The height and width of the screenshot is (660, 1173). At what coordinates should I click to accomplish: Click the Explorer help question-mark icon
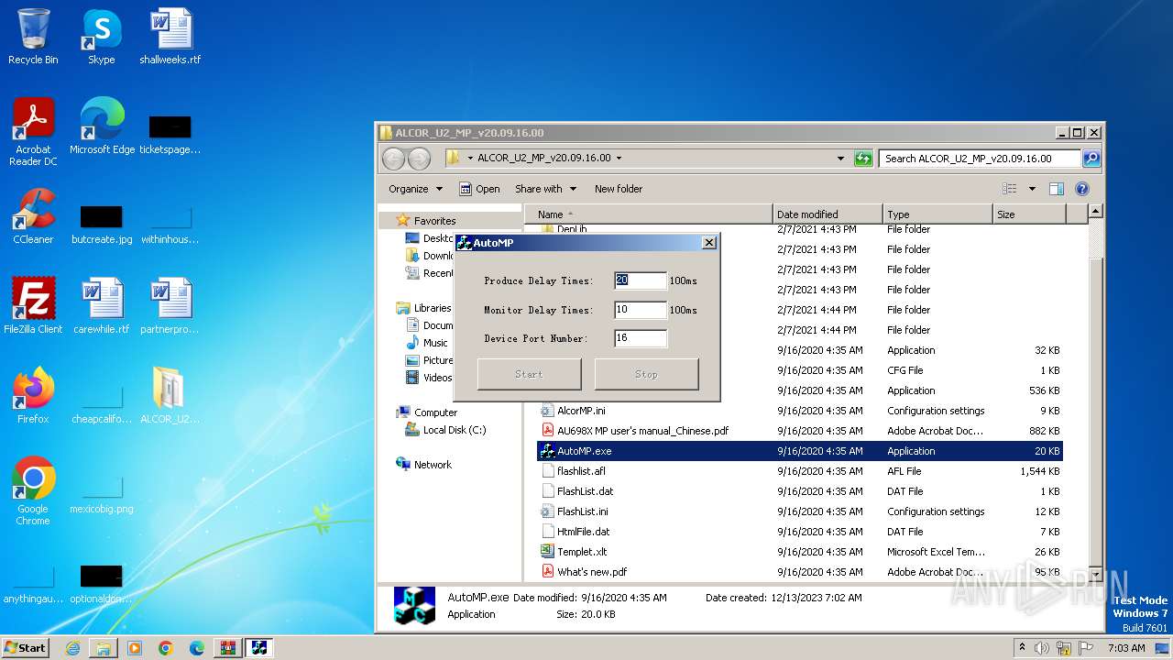1081,189
